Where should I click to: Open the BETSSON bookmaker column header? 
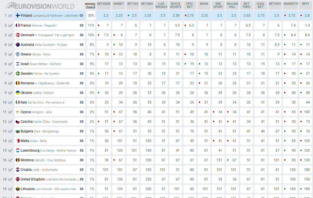pos(104,4)
